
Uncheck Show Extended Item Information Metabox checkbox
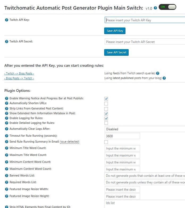(106, 114)
